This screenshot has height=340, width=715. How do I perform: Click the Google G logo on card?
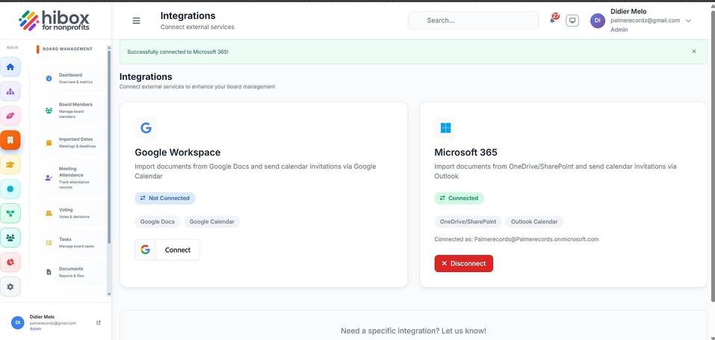[x=146, y=128]
